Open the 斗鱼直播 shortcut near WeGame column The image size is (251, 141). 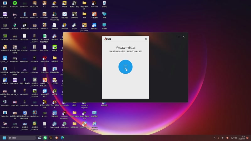click(94, 15)
